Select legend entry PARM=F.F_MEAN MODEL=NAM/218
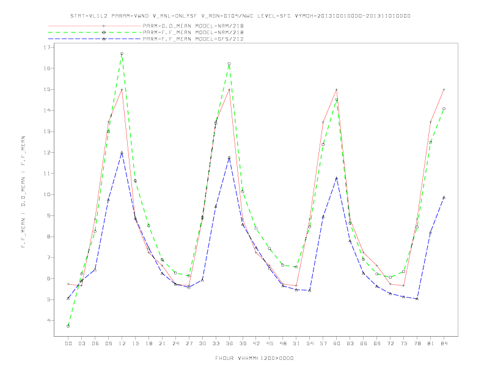 coord(193,32)
